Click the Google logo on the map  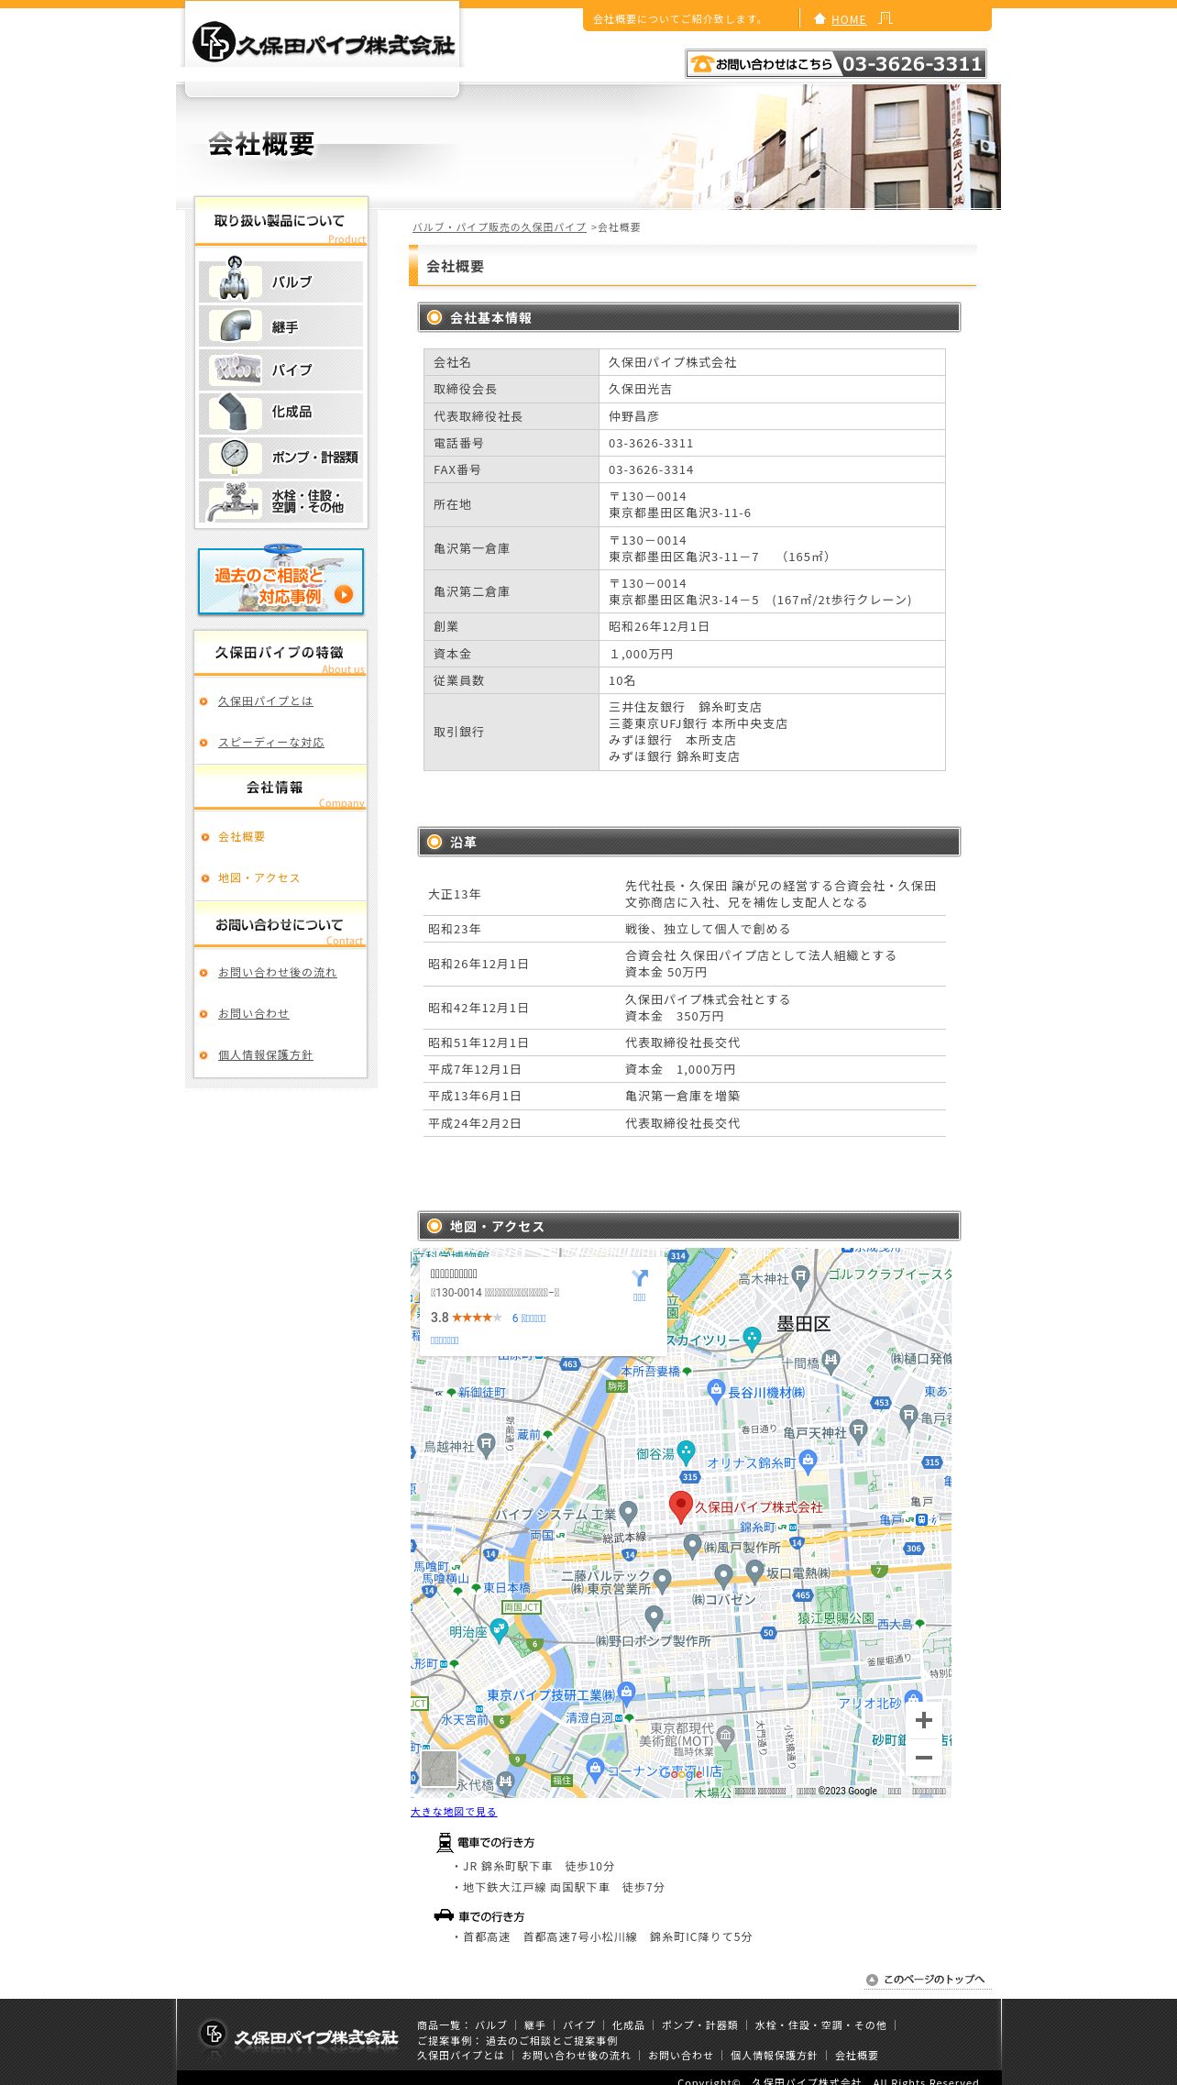click(x=681, y=1774)
